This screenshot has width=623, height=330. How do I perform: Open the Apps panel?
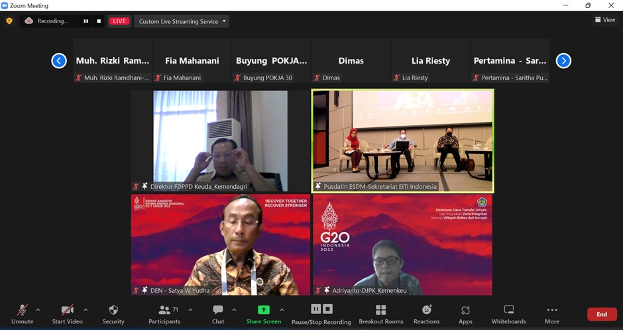[x=465, y=313]
